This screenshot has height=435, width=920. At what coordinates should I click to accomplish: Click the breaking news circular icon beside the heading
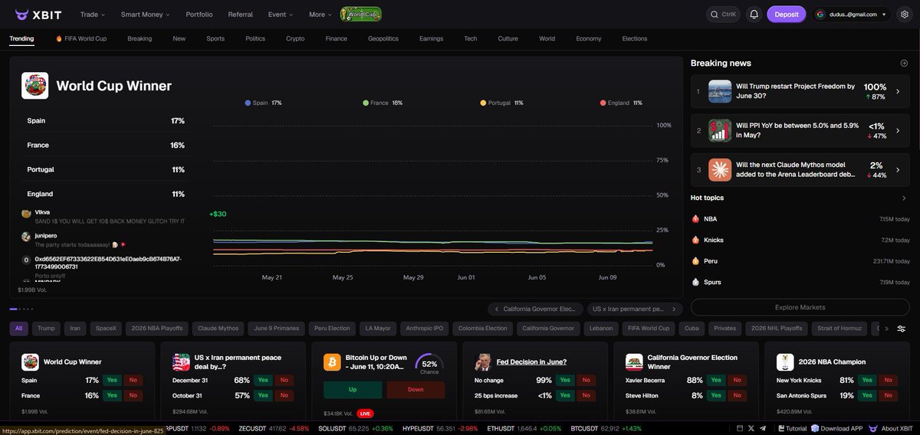coord(904,63)
